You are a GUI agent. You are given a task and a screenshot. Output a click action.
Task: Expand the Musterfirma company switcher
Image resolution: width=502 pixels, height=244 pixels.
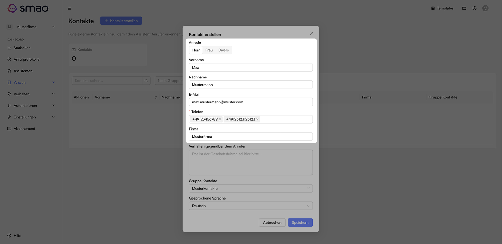pyautogui.click(x=31, y=27)
